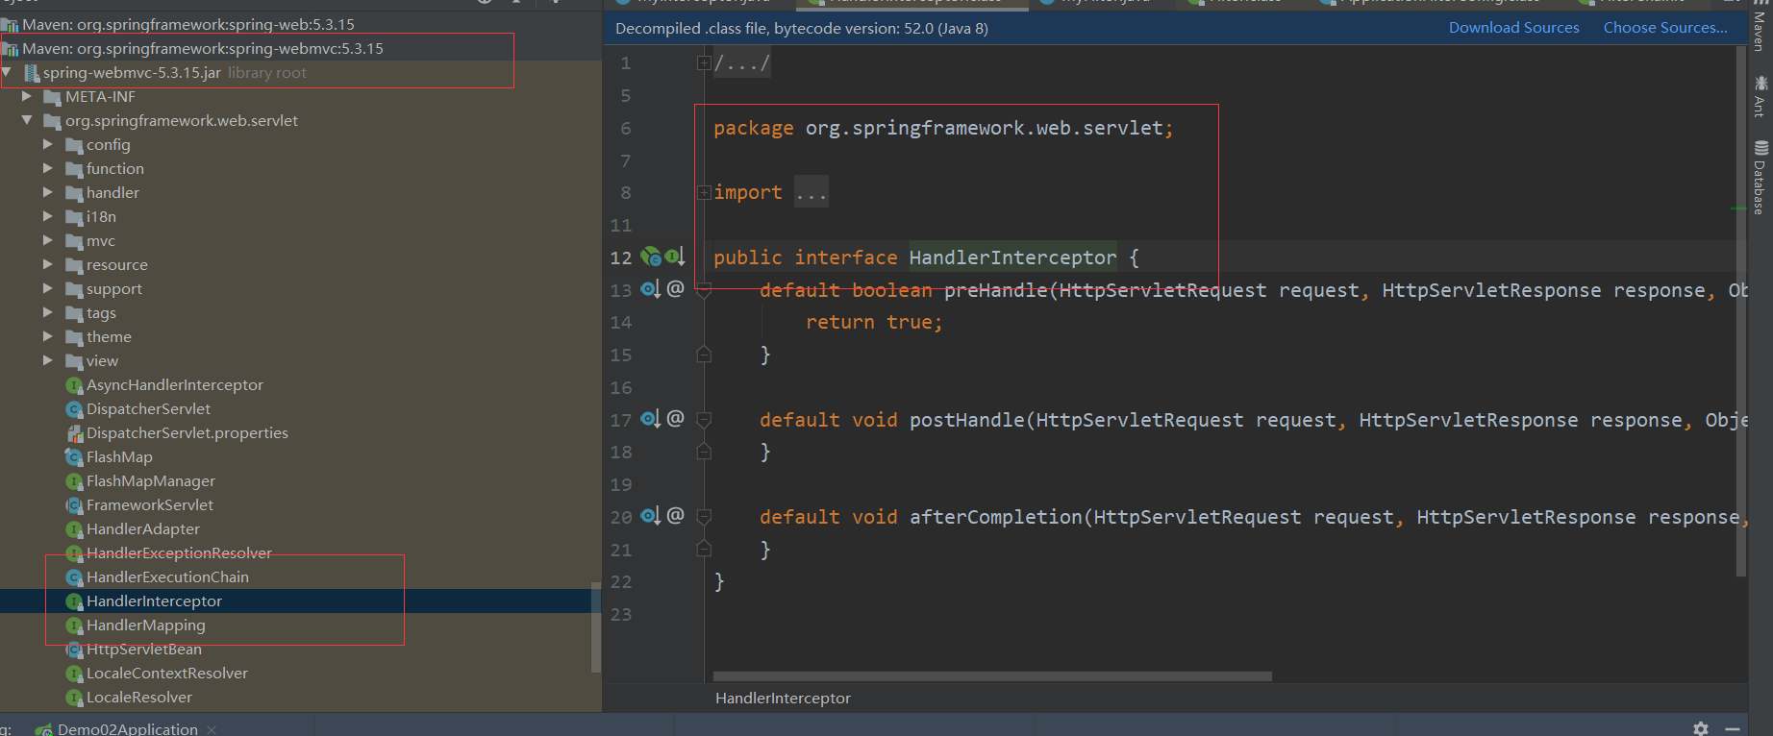Image resolution: width=1773 pixels, height=736 pixels.
Task: Click preHandle method name in editor
Action: (995, 290)
